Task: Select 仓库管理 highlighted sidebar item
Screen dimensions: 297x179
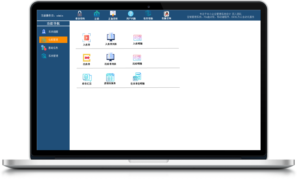Action: (x=53, y=40)
